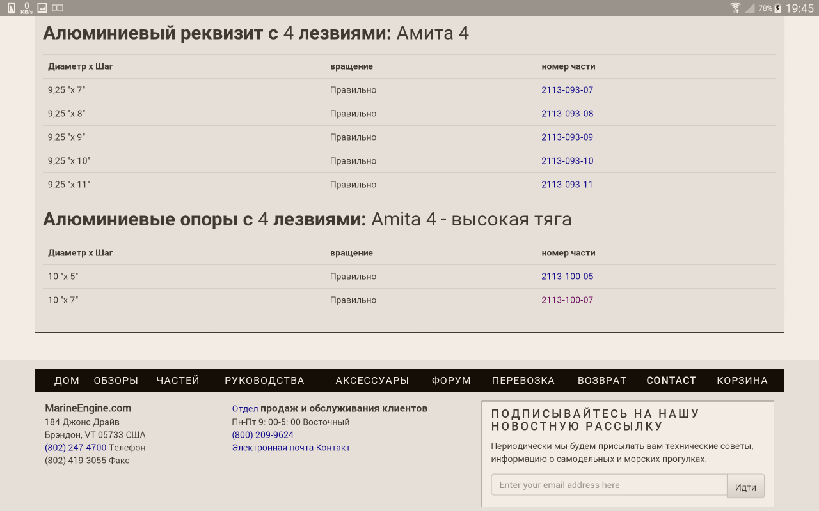The width and height of the screenshot is (819, 511).
Task: Select the 9,25 "x 10" size cell
Action: (x=69, y=161)
